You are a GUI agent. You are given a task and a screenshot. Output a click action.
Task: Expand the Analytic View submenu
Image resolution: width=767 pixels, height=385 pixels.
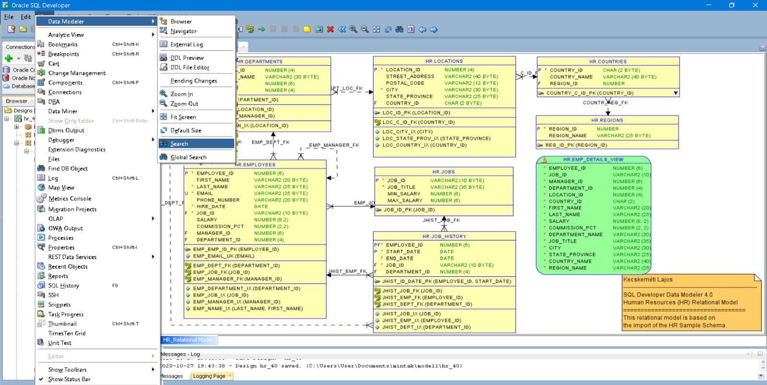tap(97, 35)
